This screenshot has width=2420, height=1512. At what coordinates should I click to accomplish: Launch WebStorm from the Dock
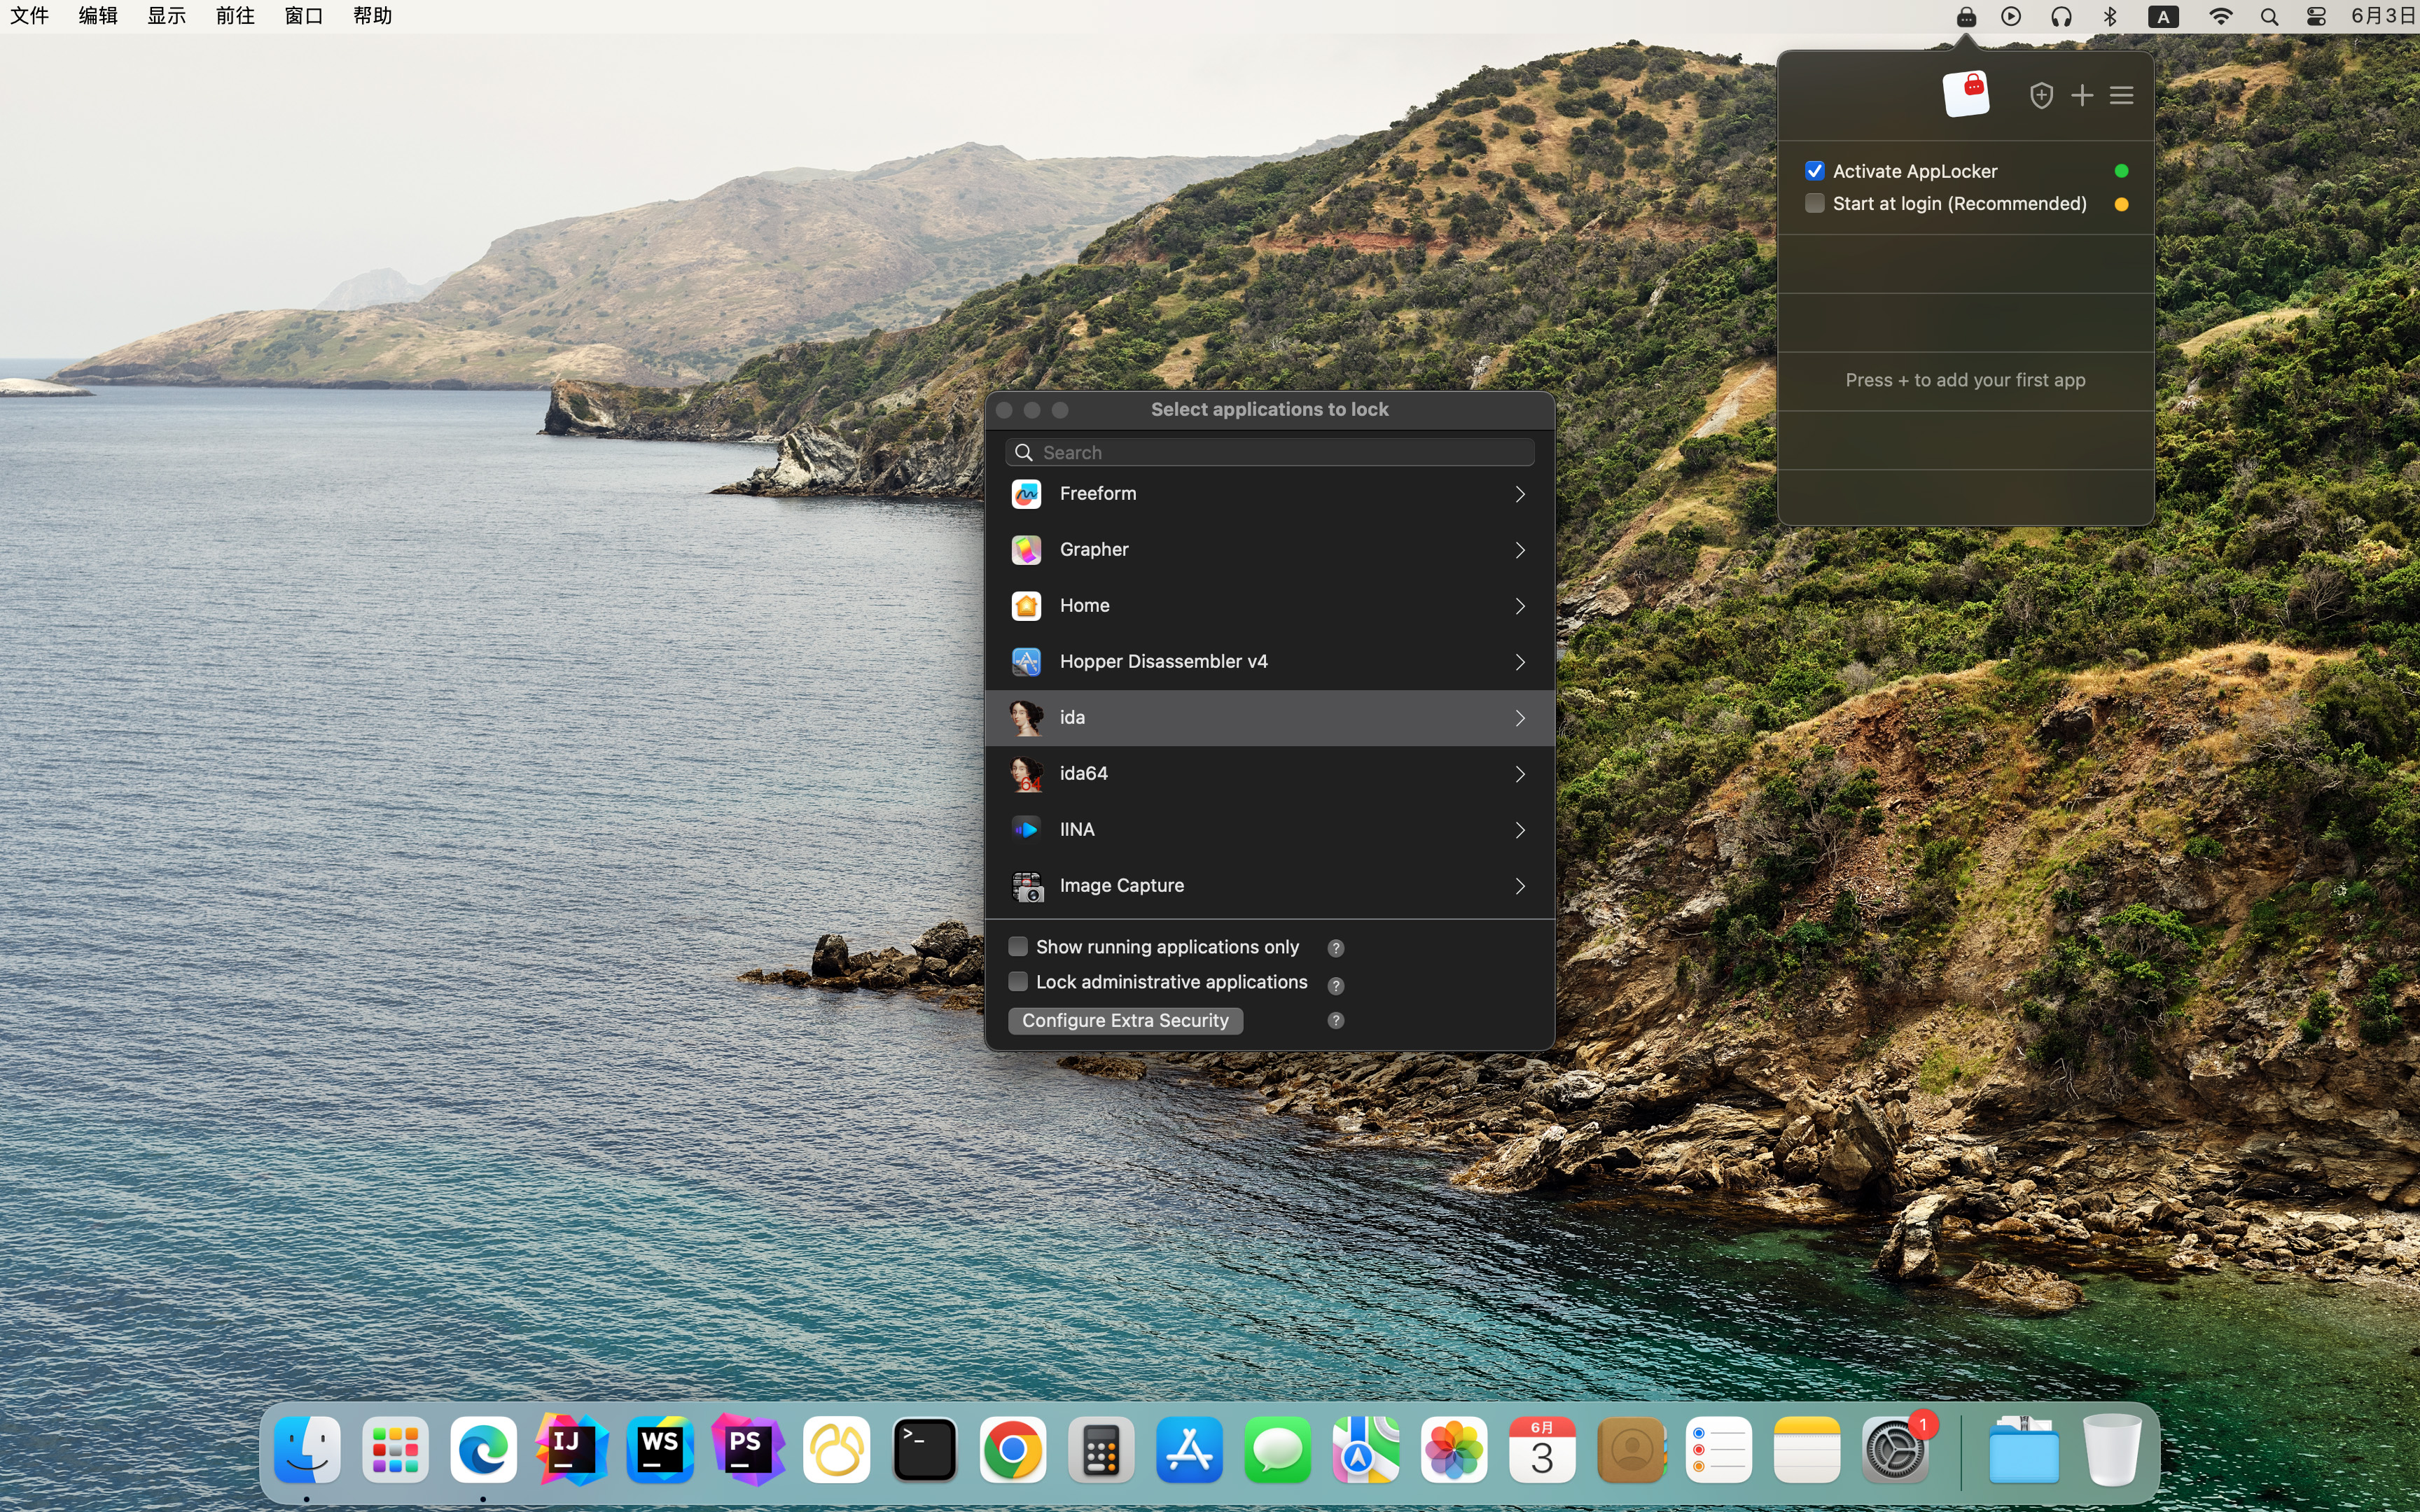(x=660, y=1450)
